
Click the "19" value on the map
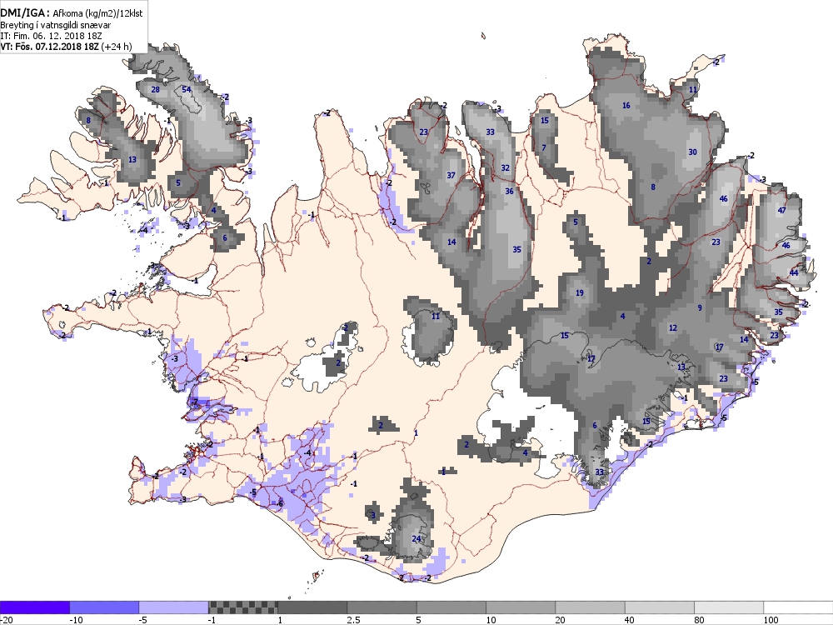tap(580, 292)
